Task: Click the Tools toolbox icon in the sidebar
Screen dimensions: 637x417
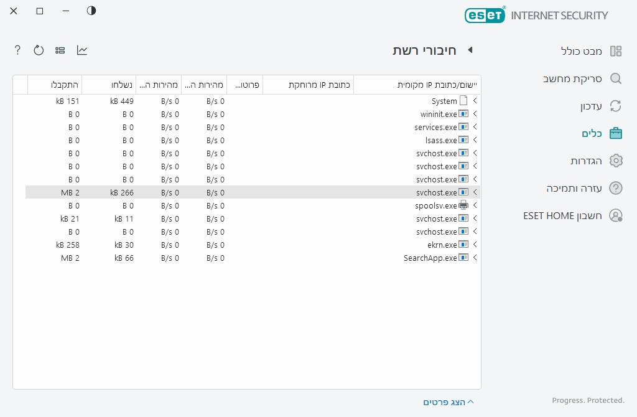Action: pyautogui.click(x=615, y=133)
